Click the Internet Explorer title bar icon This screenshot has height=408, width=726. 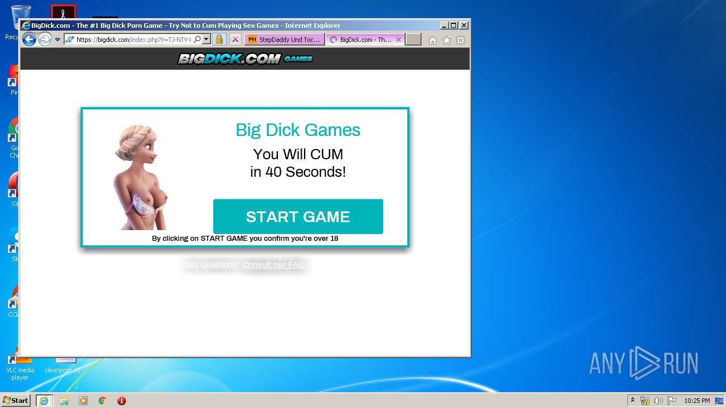(x=26, y=25)
